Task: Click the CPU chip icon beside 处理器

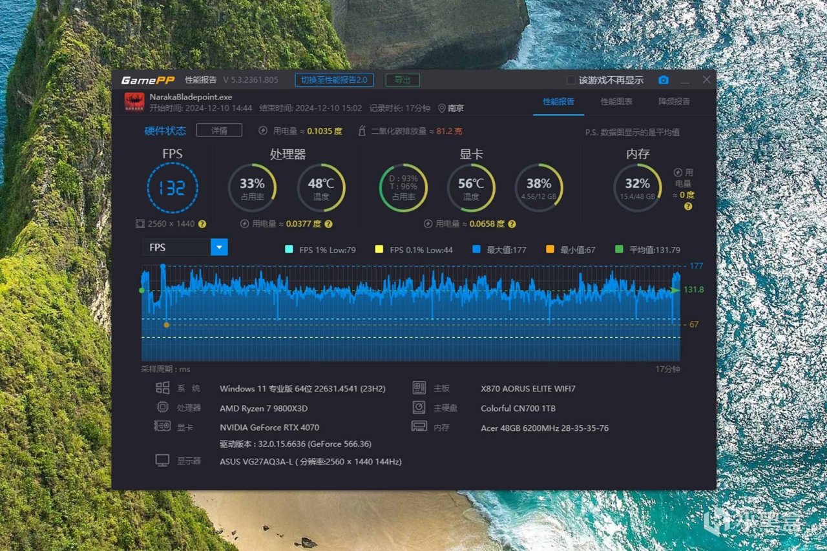Action: (x=163, y=408)
